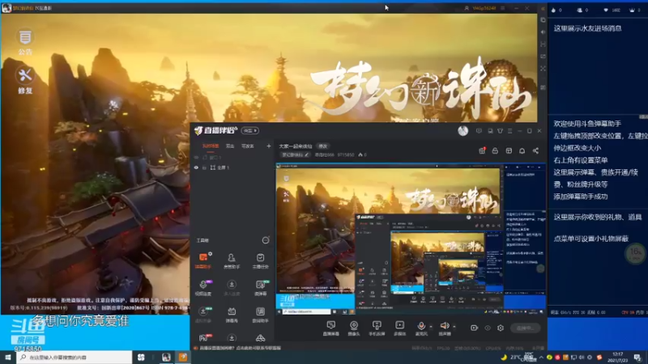
Task: Click the room number 9715850 in the header
Action: [x=346, y=154]
